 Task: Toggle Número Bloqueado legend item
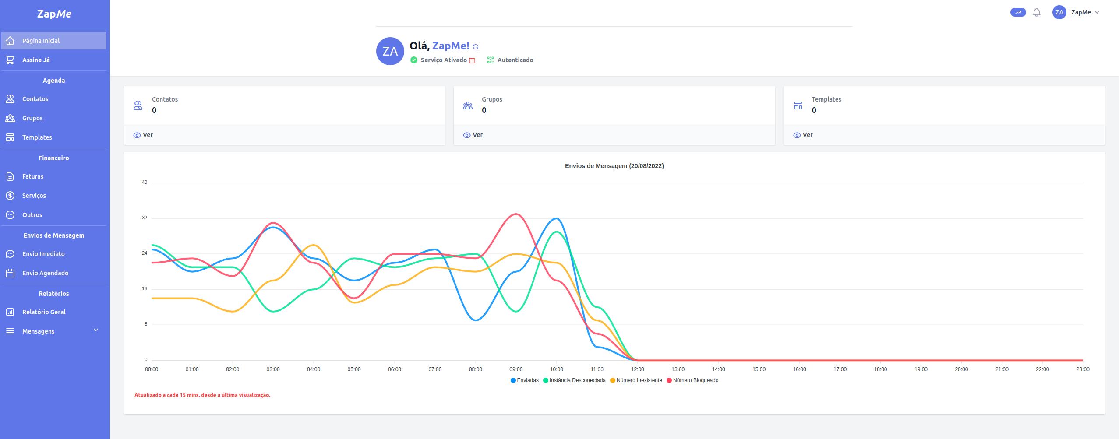[692, 380]
